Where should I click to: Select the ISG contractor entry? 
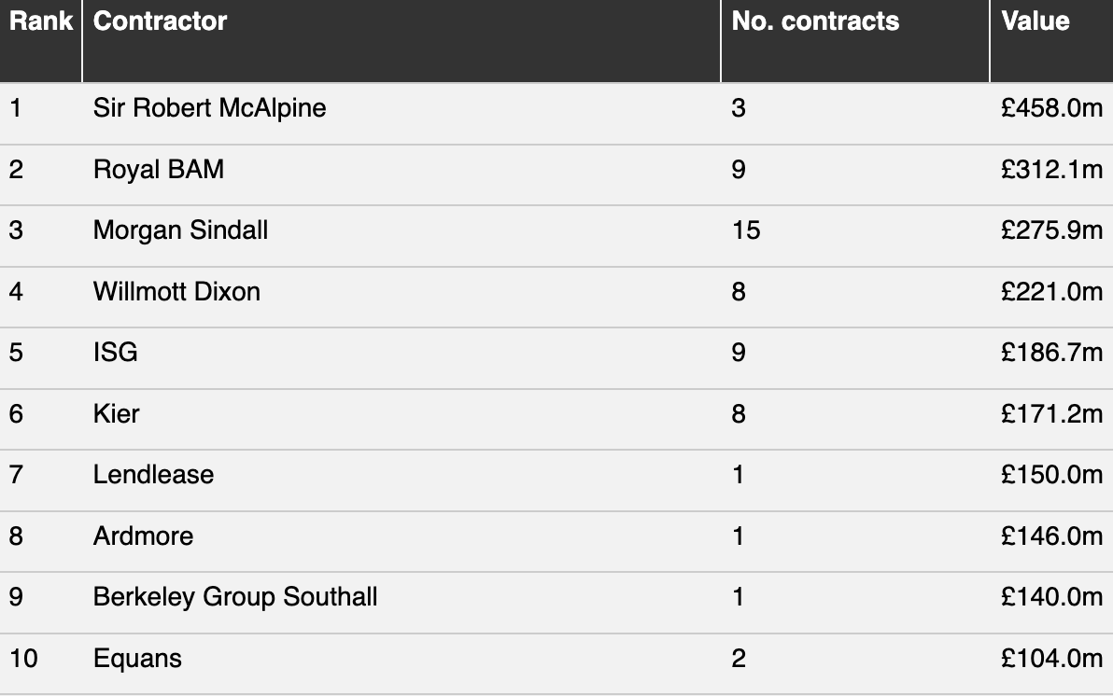(115, 353)
